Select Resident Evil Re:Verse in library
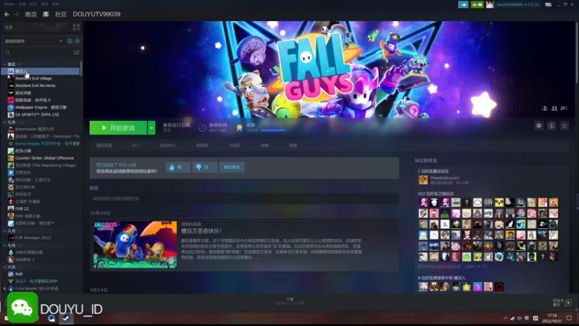 [35, 85]
